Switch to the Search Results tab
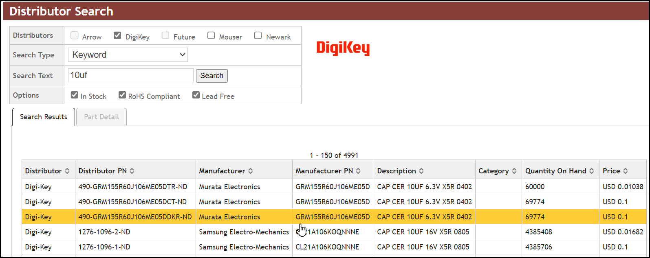 tap(44, 117)
